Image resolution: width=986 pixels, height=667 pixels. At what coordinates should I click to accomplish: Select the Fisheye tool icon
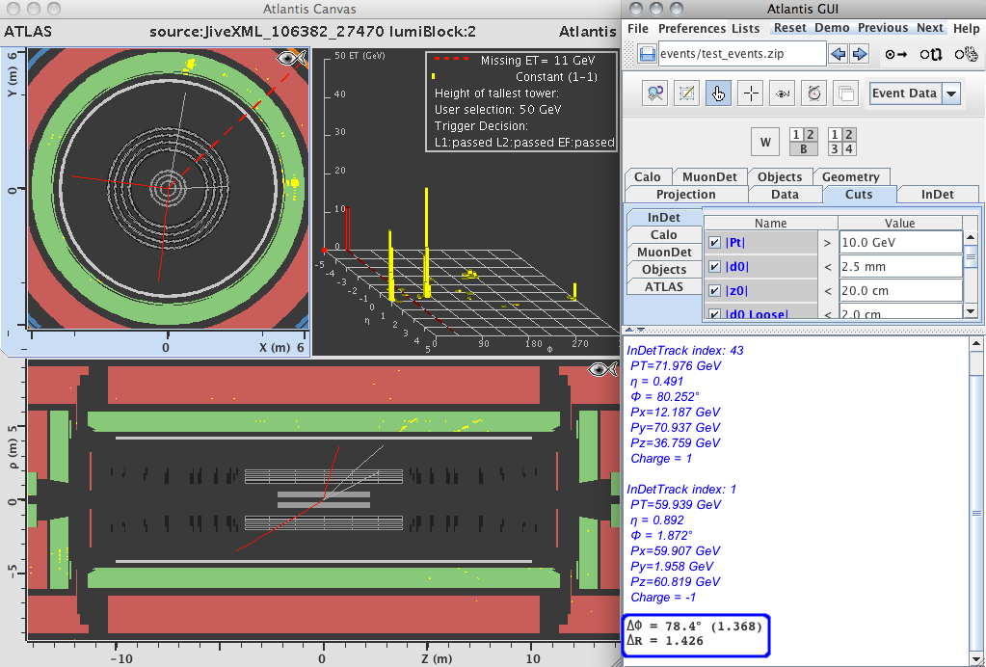[783, 93]
